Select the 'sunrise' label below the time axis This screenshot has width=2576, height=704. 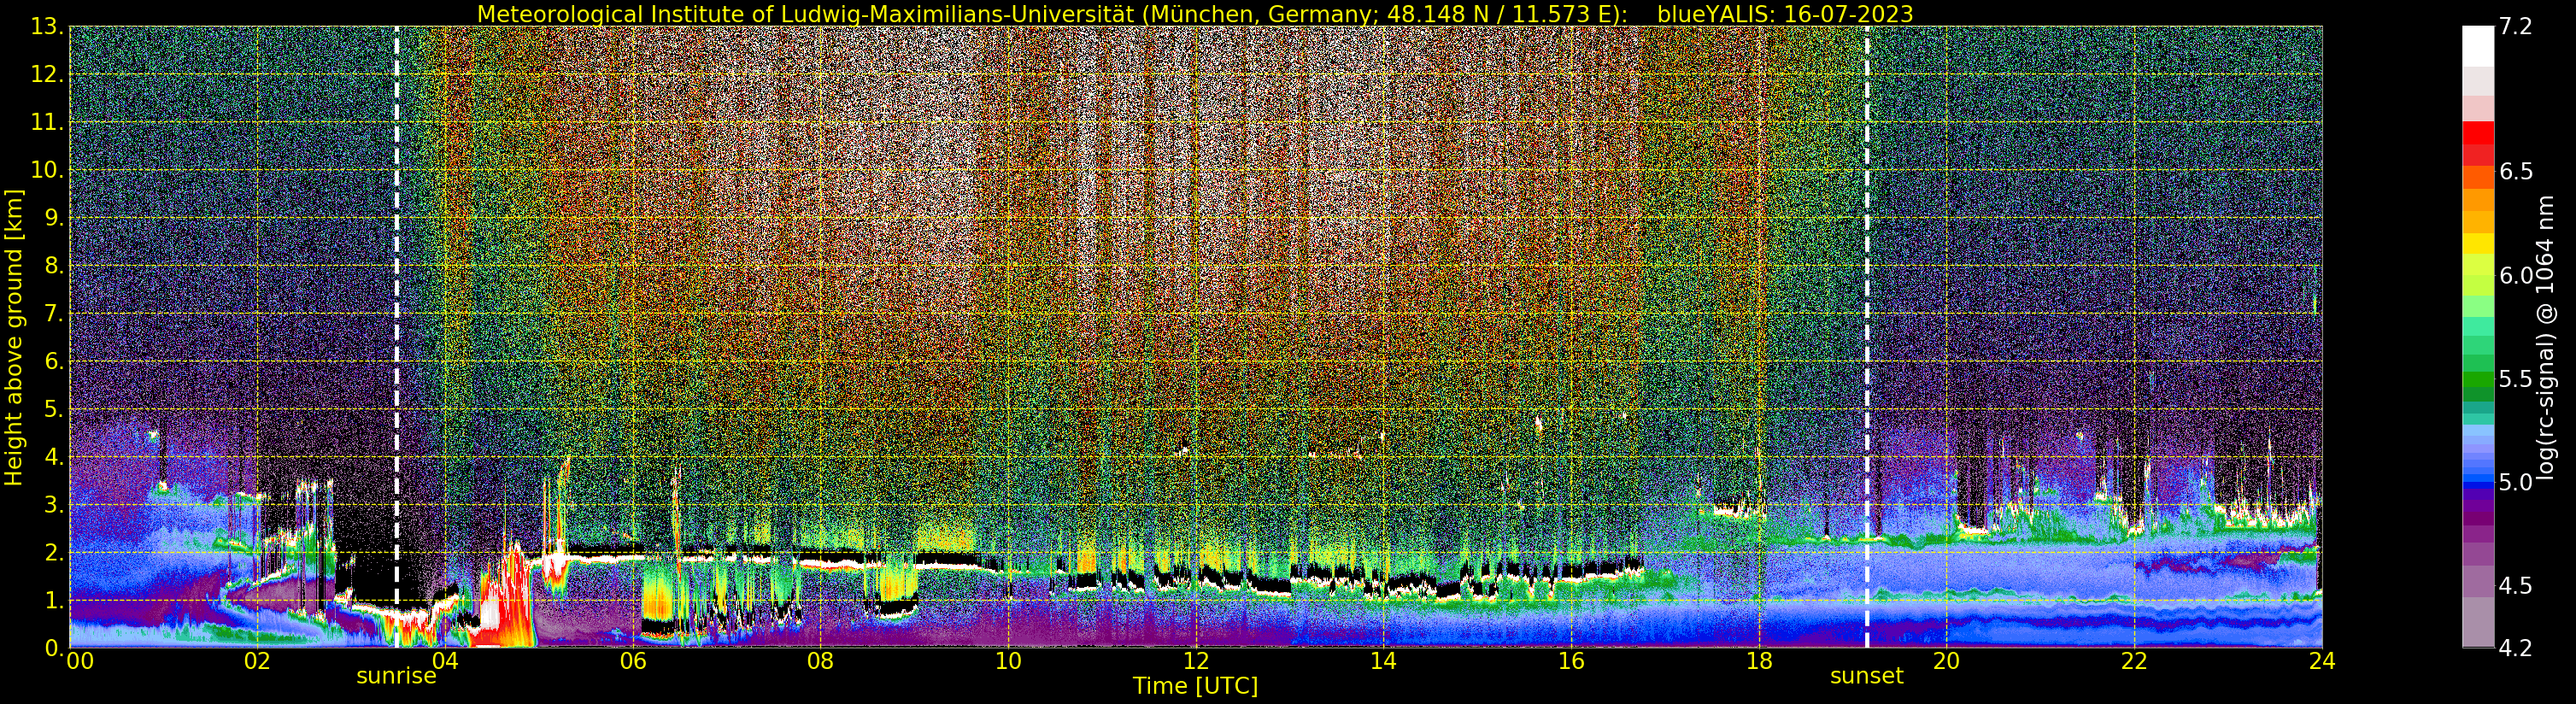[x=397, y=676]
